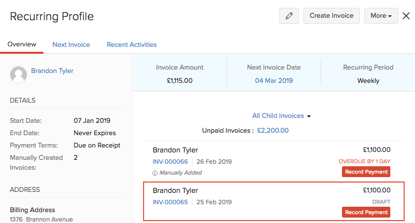Viewport: 415px width, 223px height.
Task: Click Brandon Tyler's avatar picture
Action: click(18, 74)
